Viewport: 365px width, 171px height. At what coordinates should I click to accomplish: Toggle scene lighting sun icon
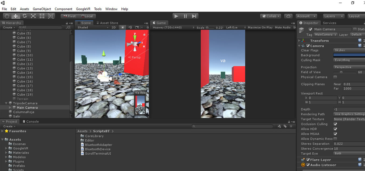coord(123,27)
